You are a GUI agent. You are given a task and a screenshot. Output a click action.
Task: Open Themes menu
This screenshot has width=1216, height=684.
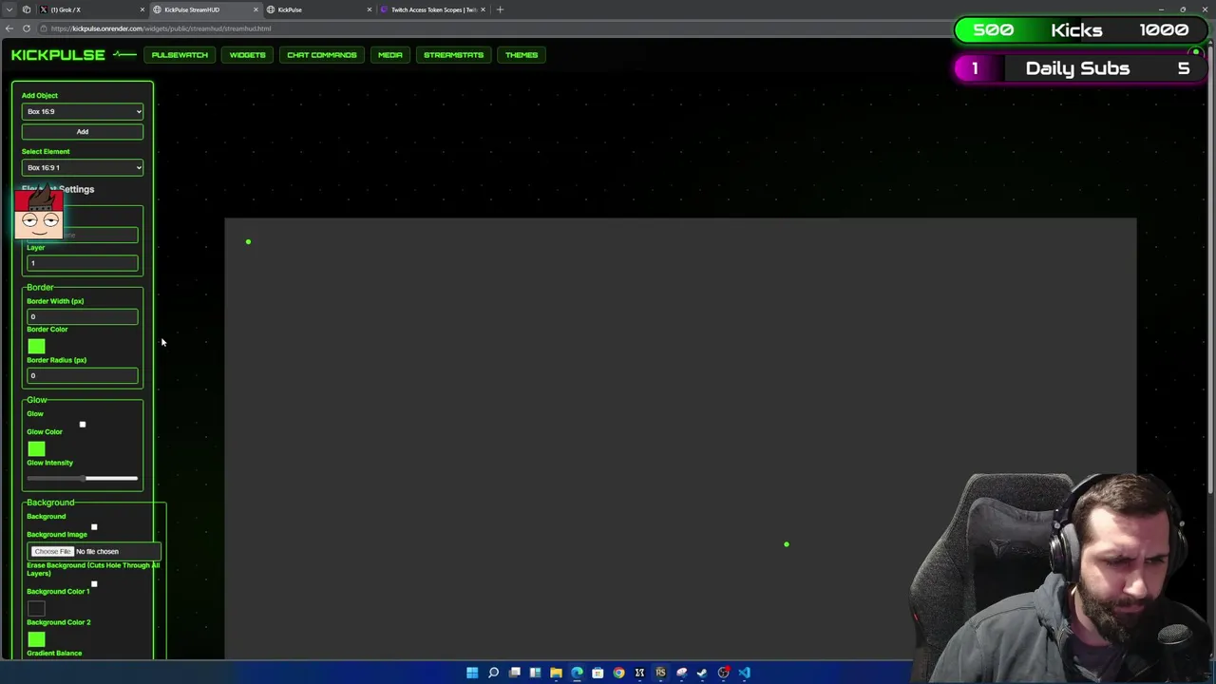click(x=522, y=55)
